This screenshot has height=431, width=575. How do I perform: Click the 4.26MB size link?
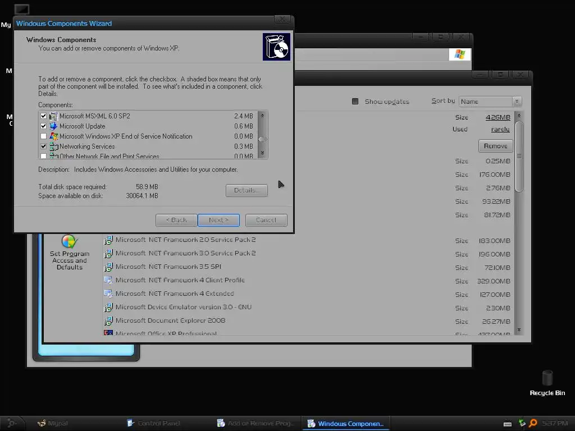point(498,117)
